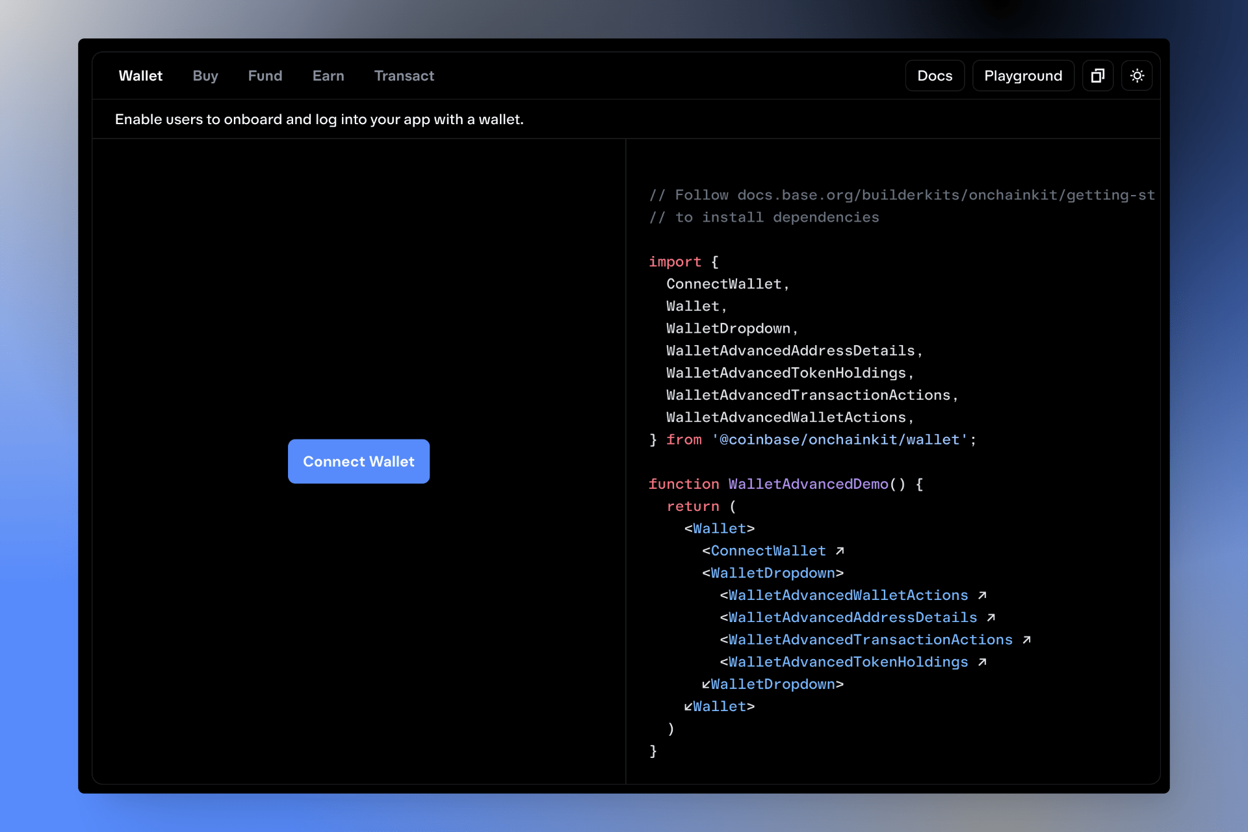Screen dimensions: 1248x832
Task: Open WalletAdvancedAddressDetails external link arrow
Action: (991, 617)
